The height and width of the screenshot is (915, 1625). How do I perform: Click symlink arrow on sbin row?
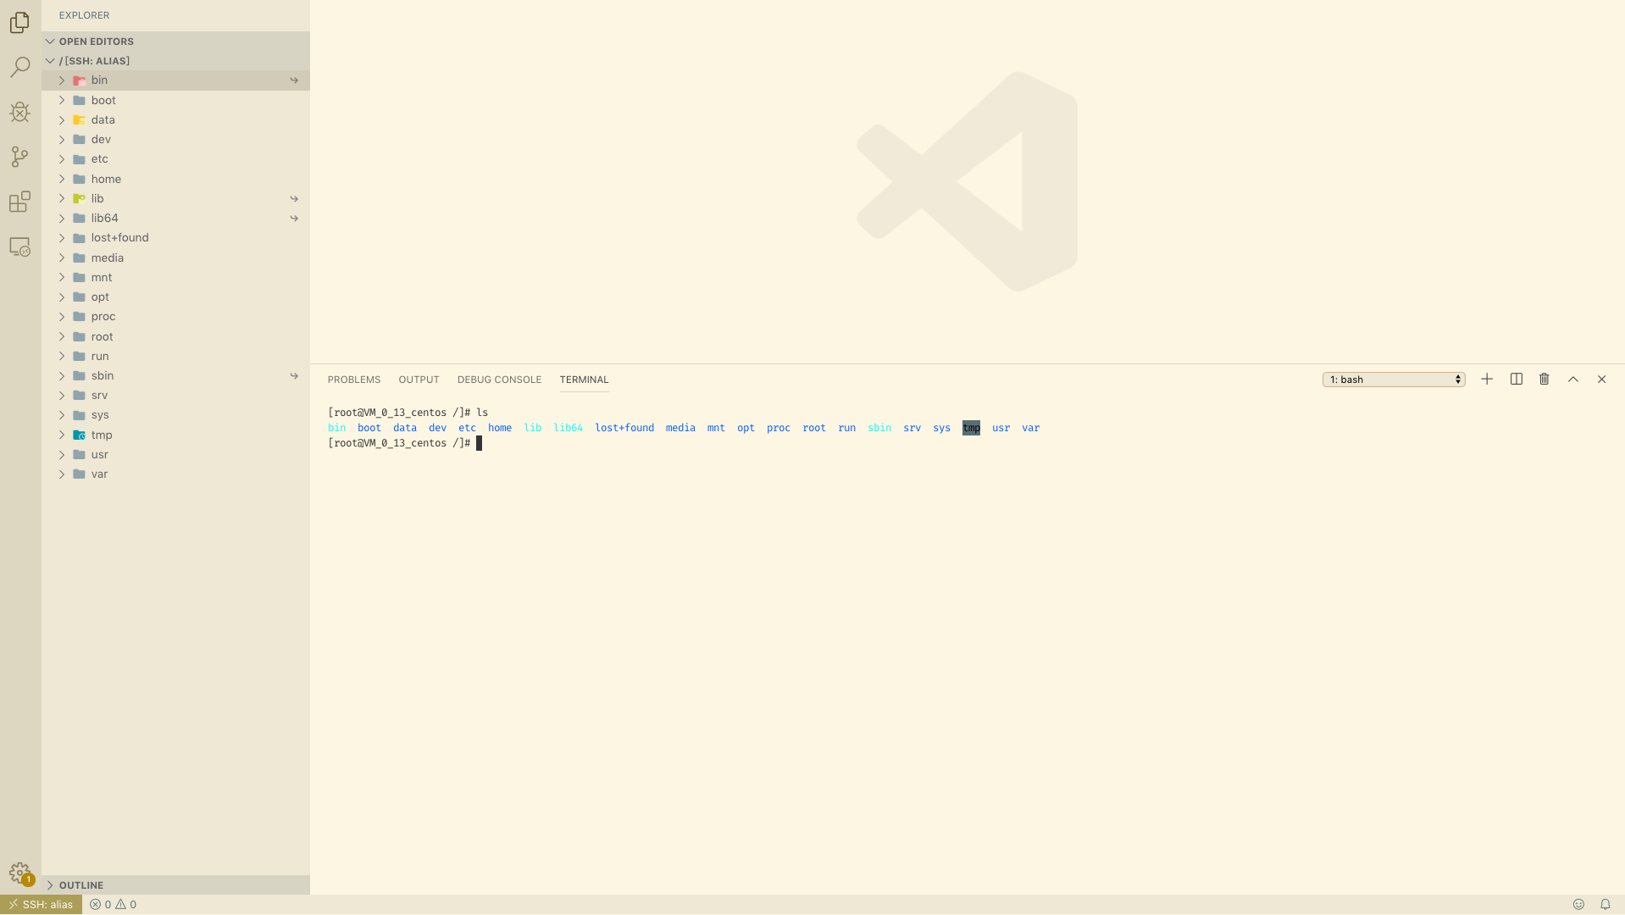click(x=294, y=376)
